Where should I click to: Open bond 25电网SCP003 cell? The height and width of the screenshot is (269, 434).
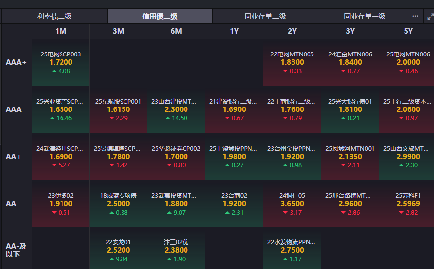click(x=61, y=62)
